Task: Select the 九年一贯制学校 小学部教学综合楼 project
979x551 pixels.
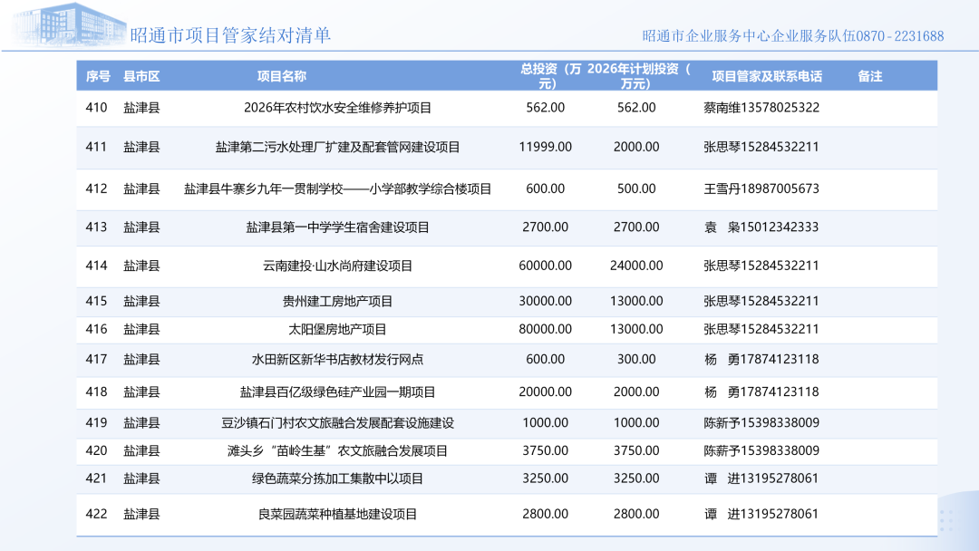Action: tap(338, 189)
